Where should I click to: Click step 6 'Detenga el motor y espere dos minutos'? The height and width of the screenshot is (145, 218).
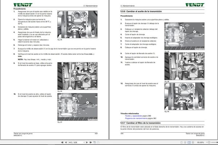coord(33,45)
